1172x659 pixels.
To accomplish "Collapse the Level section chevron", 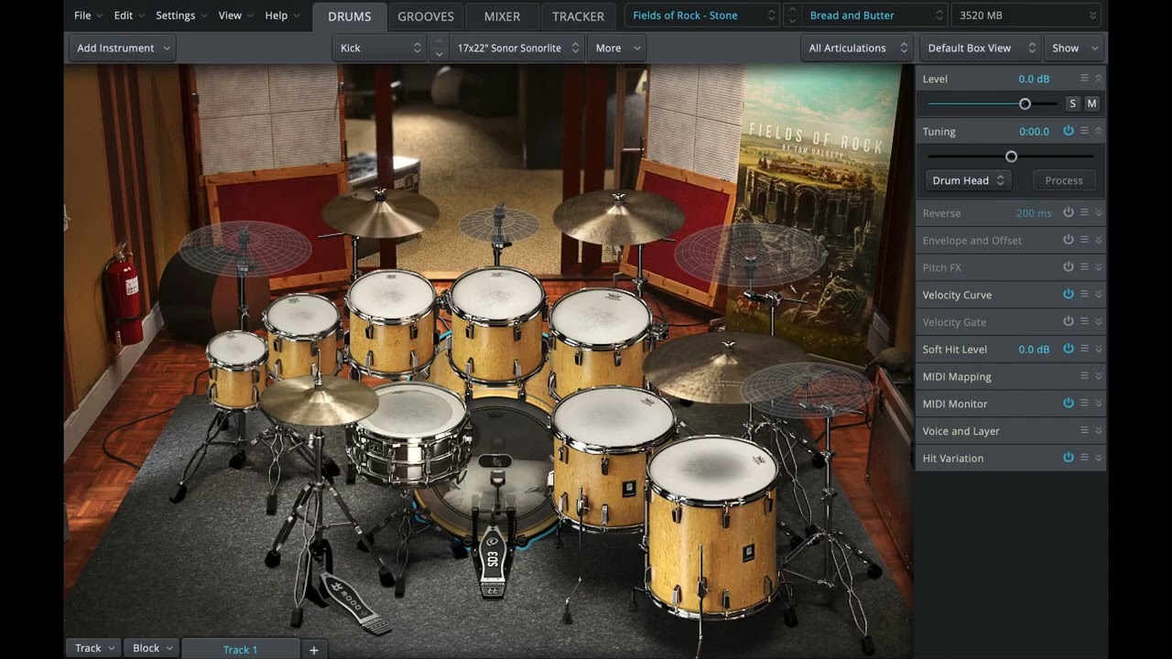I will point(1099,79).
